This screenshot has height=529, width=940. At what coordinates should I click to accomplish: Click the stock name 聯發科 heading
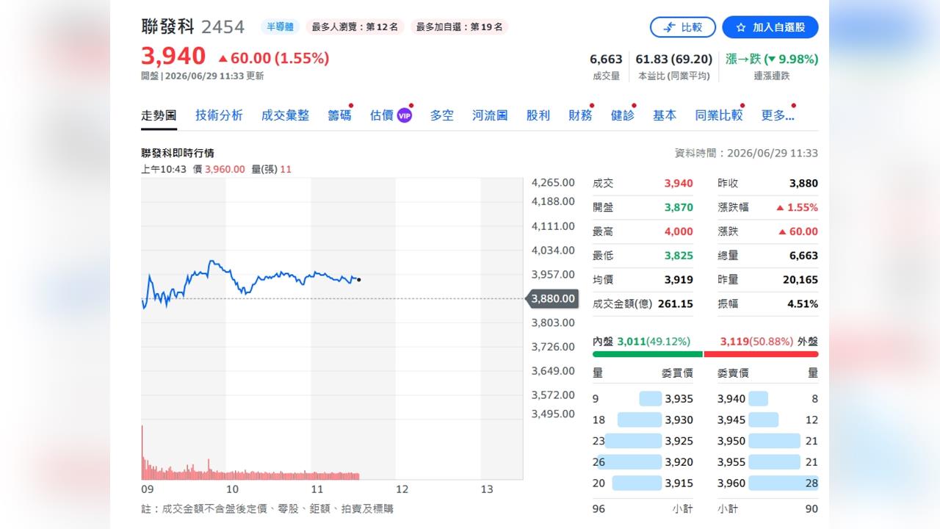point(167,26)
